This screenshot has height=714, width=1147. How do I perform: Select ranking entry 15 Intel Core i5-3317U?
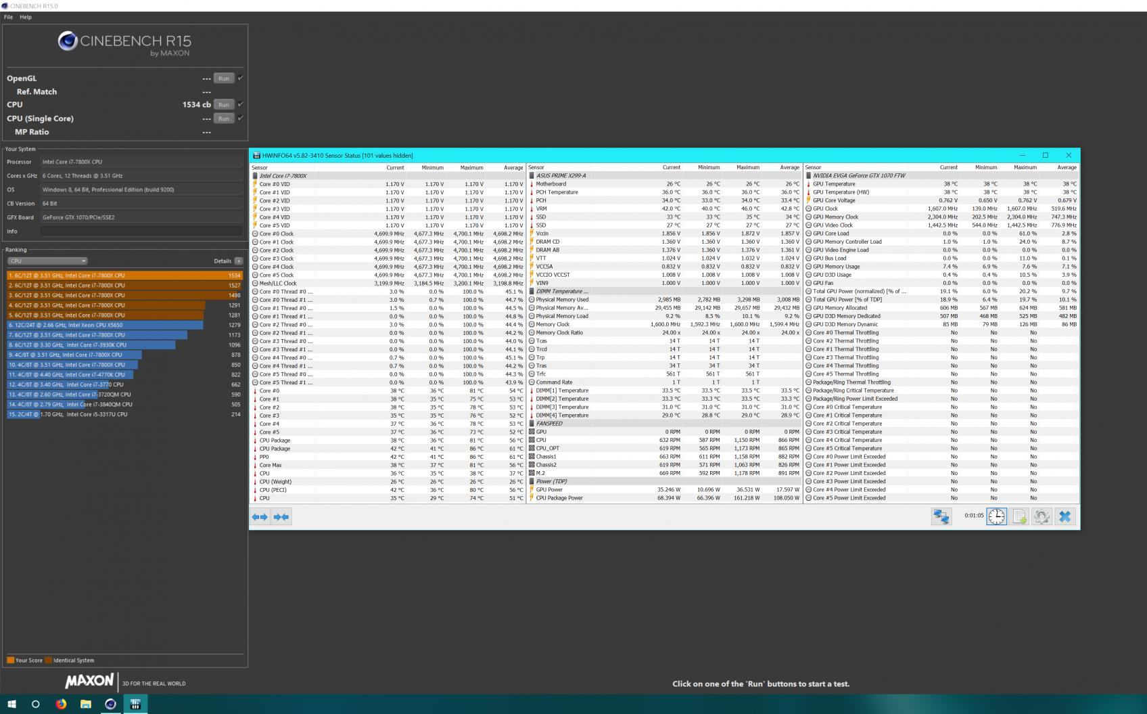pyautogui.click(x=124, y=414)
